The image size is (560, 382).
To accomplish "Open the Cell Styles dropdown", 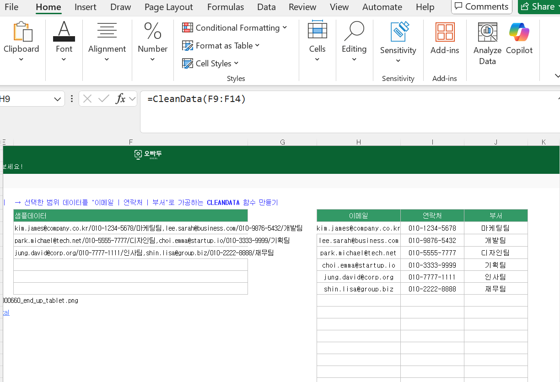I will click(237, 63).
